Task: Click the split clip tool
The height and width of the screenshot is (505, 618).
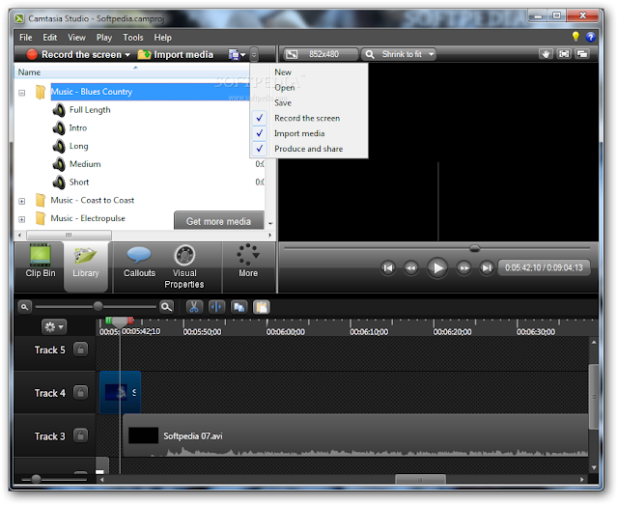Action: click(216, 307)
